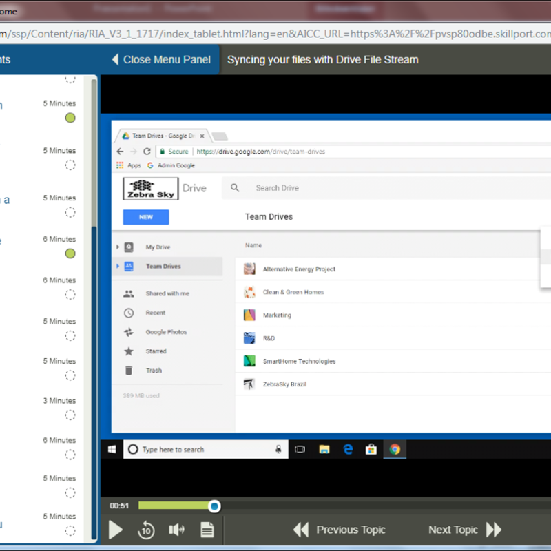Open Microsoft Store from taskbar
551x551 pixels.
[371, 450]
